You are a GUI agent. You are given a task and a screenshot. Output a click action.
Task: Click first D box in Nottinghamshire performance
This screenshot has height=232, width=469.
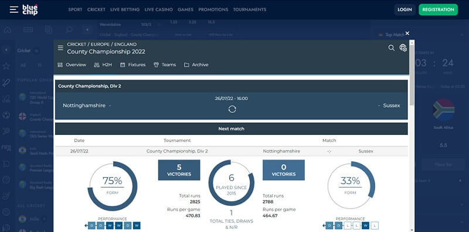[91, 226]
